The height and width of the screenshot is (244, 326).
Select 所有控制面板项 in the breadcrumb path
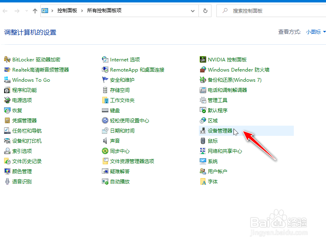[104, 11]
